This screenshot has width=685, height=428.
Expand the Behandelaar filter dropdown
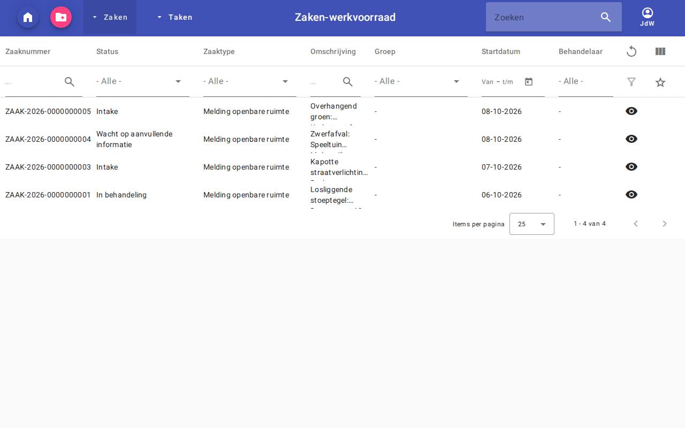586,82
